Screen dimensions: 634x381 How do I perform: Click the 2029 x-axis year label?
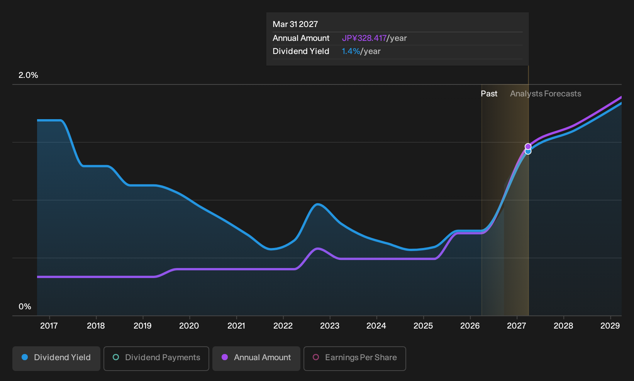point(610,326)
